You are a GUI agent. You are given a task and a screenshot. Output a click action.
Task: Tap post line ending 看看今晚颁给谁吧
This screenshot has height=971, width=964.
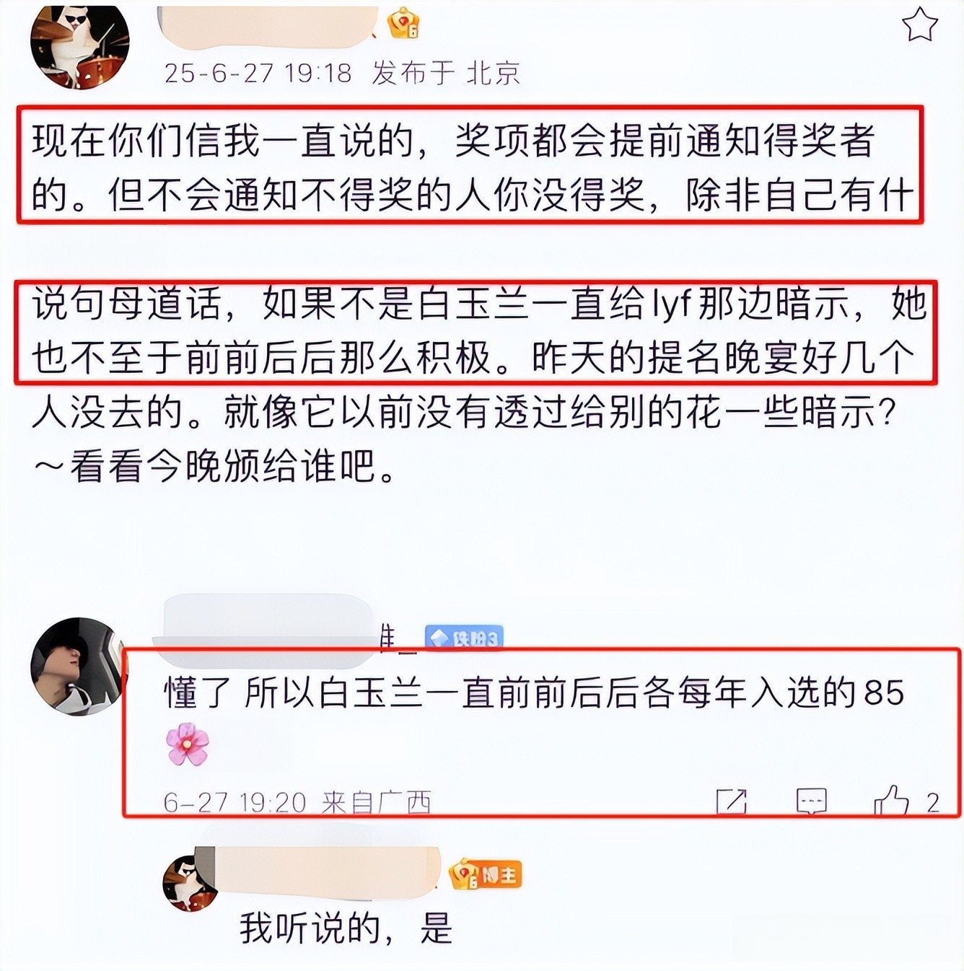click(215, 467)
